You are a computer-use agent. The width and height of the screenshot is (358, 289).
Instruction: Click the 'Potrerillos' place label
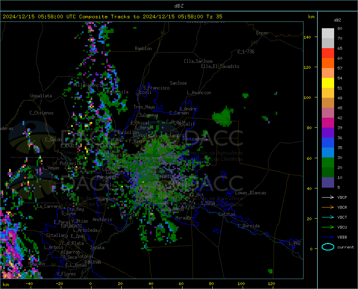[73, 163]
